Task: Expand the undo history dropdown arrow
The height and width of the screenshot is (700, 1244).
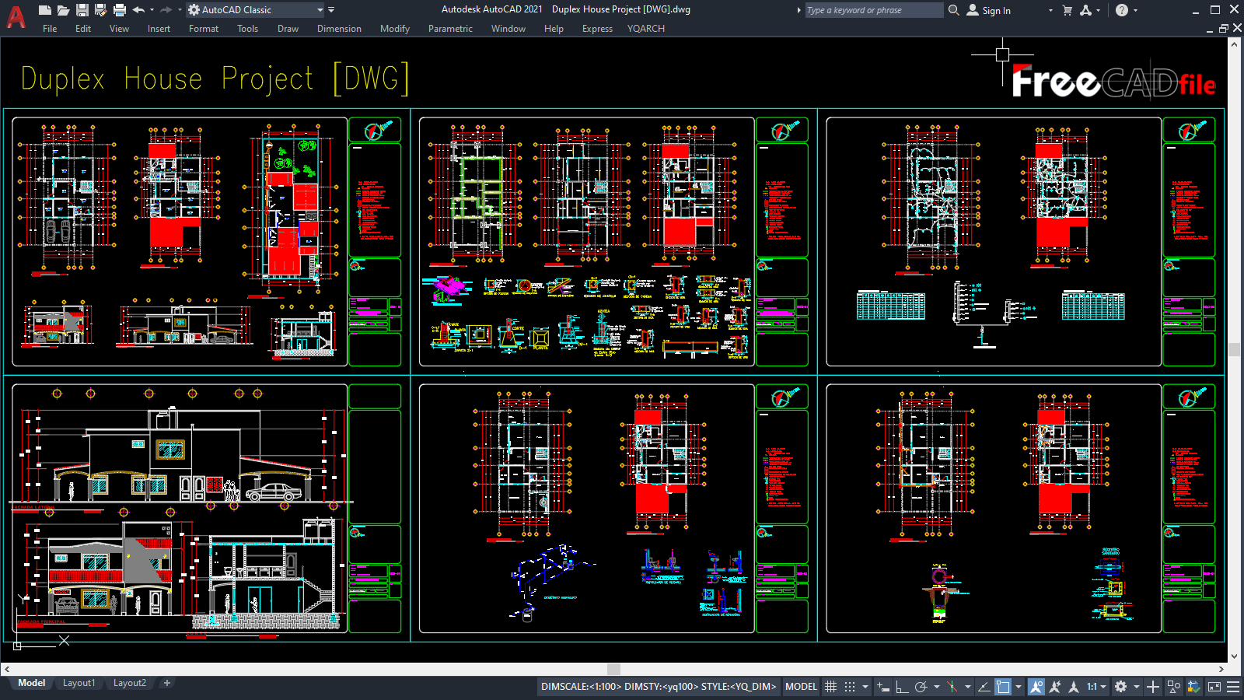Action: coord(152,10)
